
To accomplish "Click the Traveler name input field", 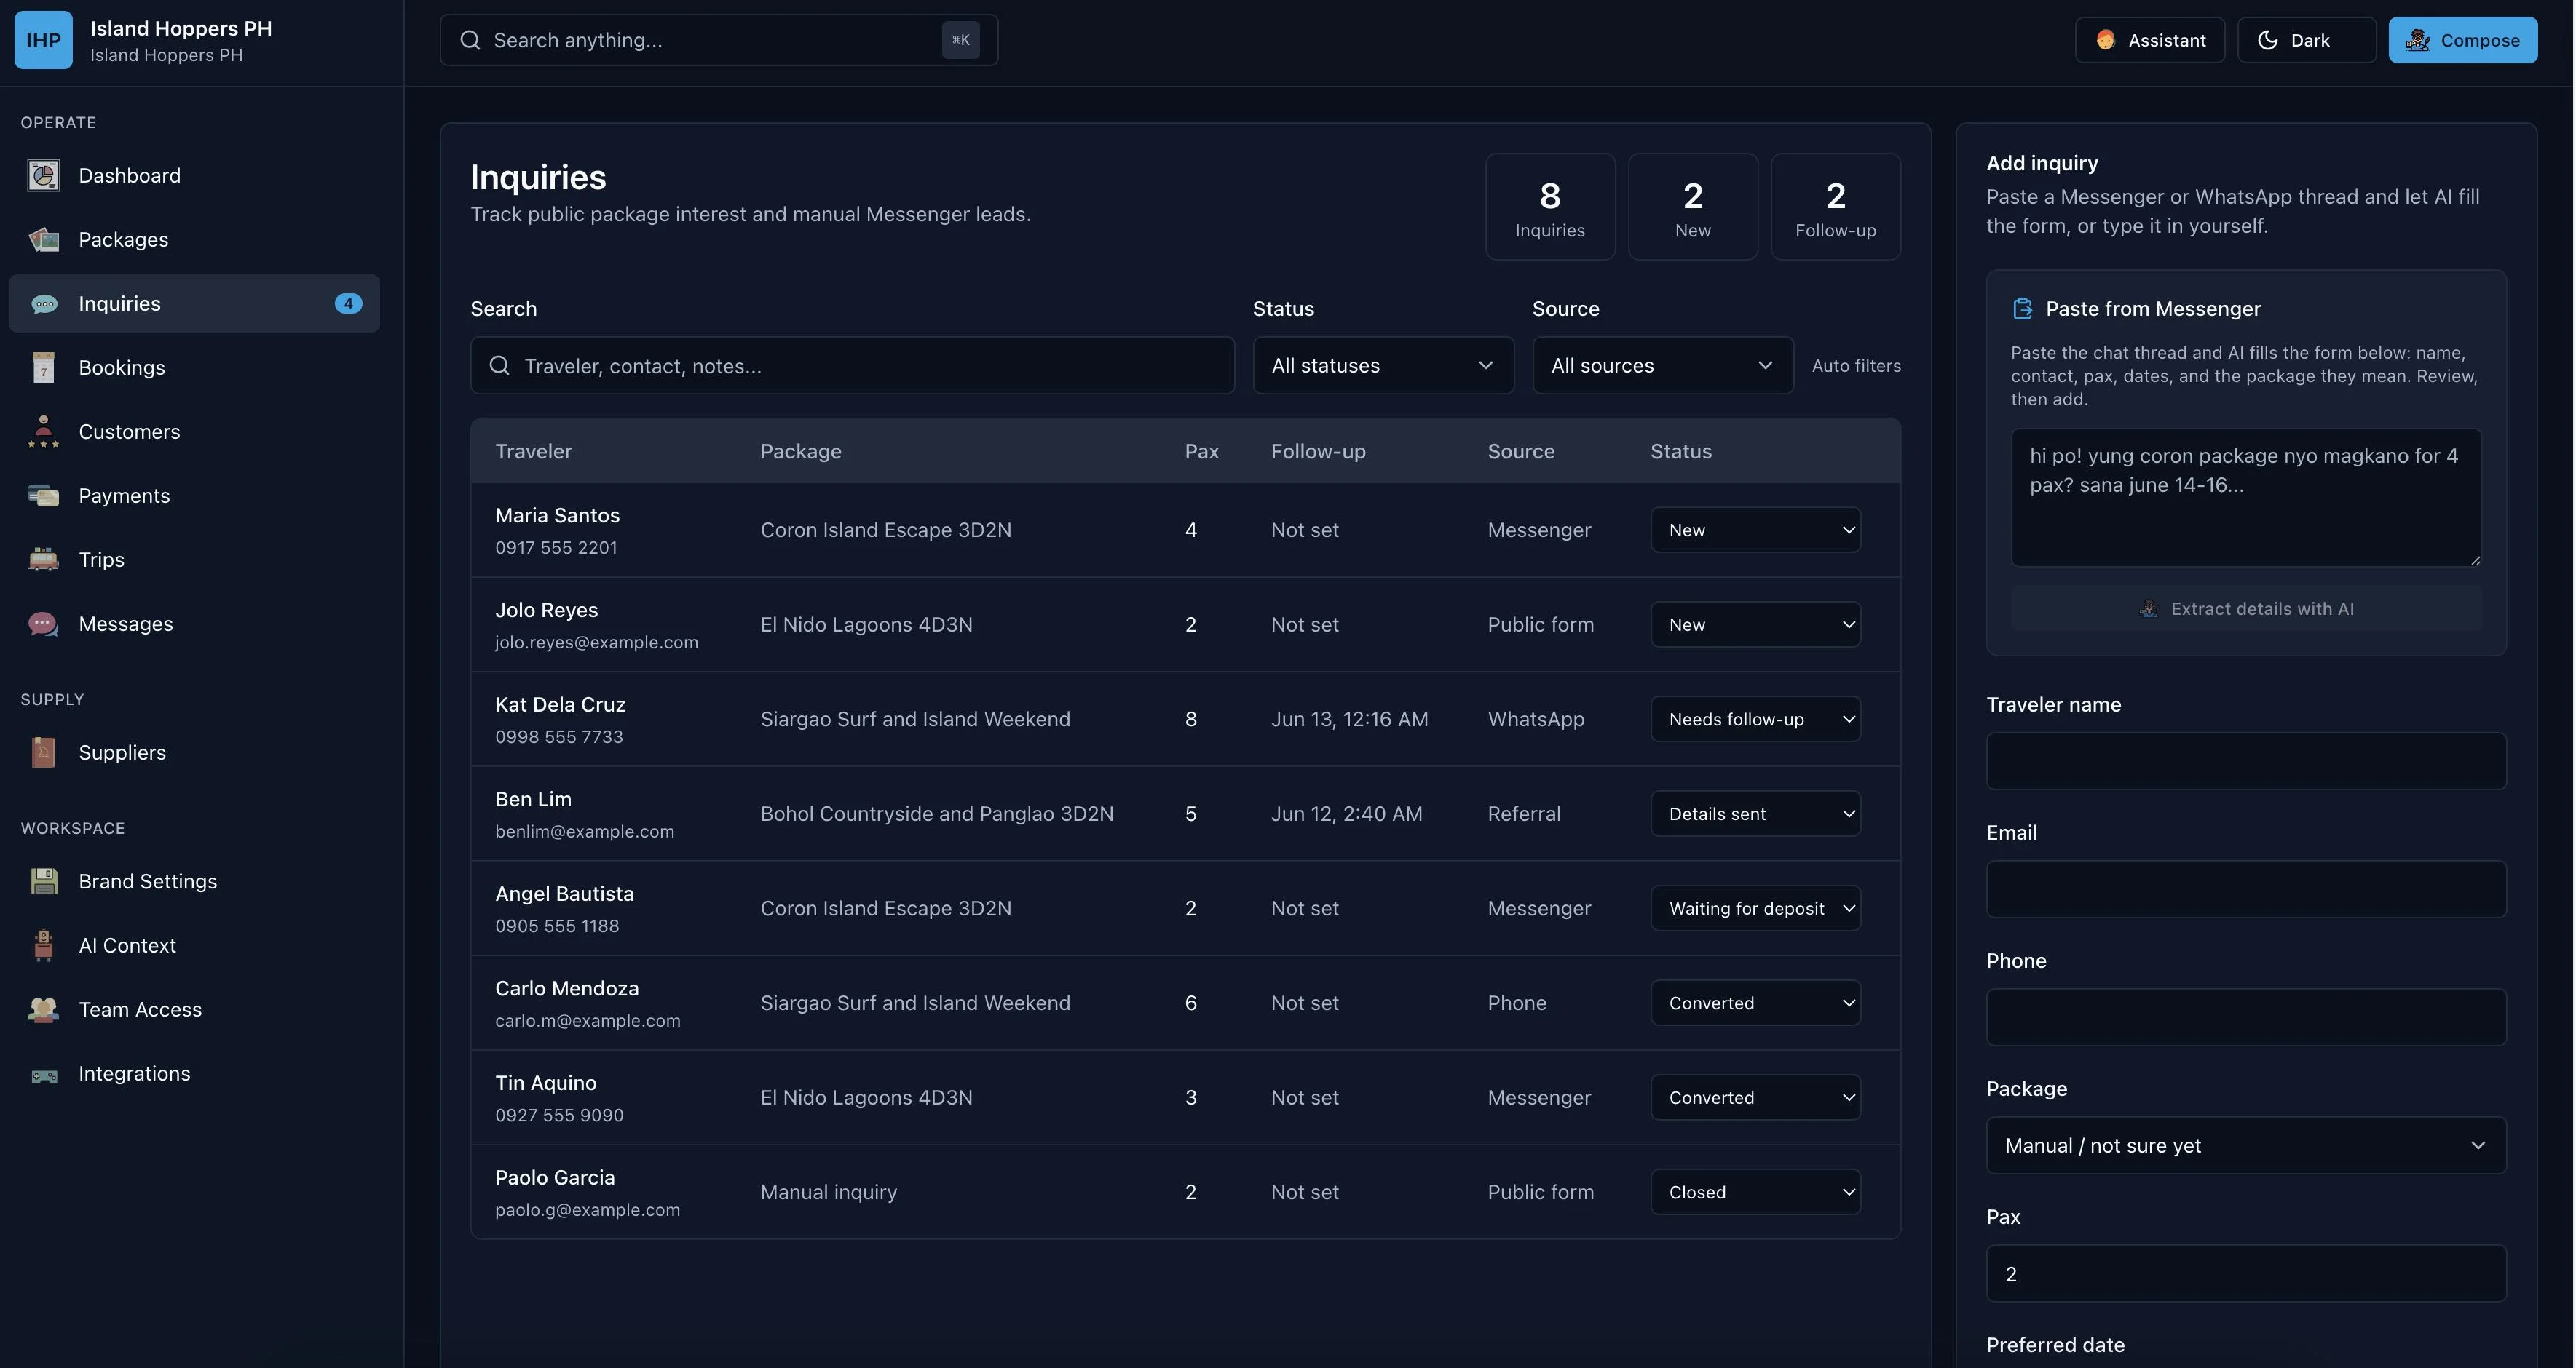I will point(2245,761).
